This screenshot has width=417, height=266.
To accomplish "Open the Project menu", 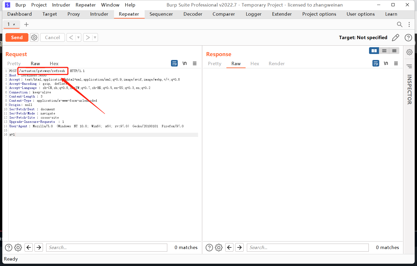I will (x=39, y=5).
